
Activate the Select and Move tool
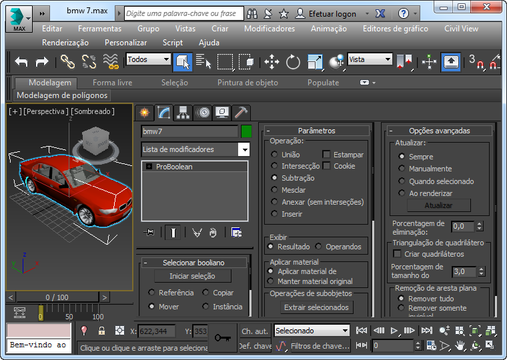(272, 62)
